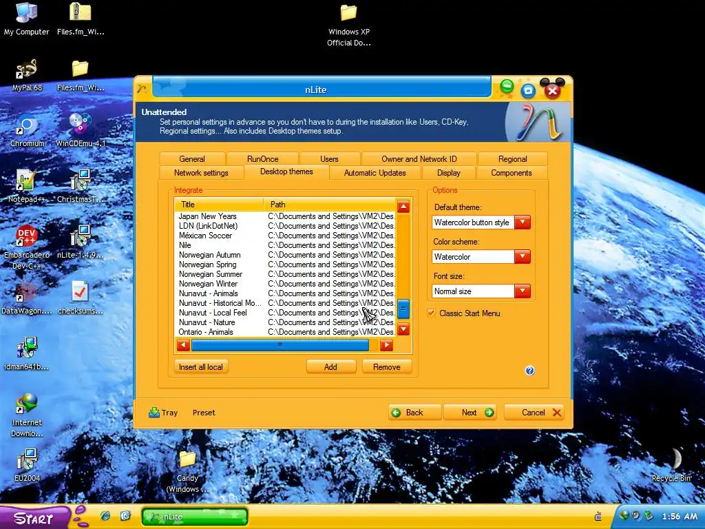This screenshot has width=705, height=529.
Task: Select Nile theme row
Action: tap(285, 245)
